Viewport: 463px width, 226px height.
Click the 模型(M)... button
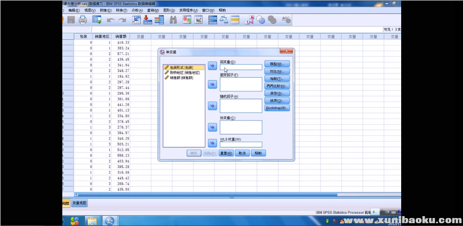click(277, 64)
